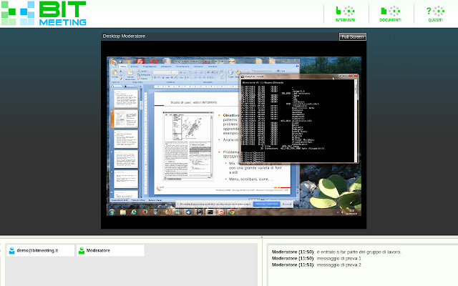The image size is (458, 286).
Task: Click chat message 'messaggio di prova 2'
Action: point(338,265)
